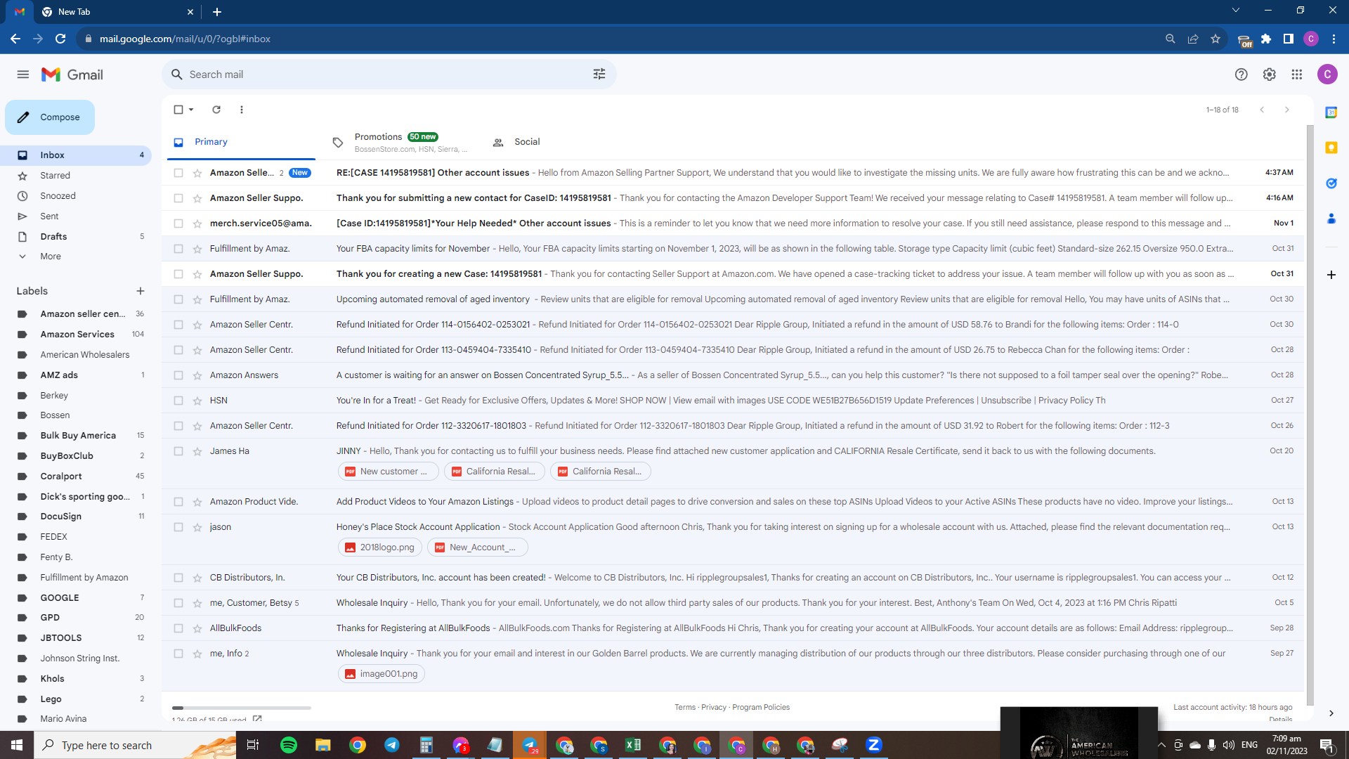Select the Amazon Product Video email checkbox
The image size is (1349, 759).
[178, 502]
